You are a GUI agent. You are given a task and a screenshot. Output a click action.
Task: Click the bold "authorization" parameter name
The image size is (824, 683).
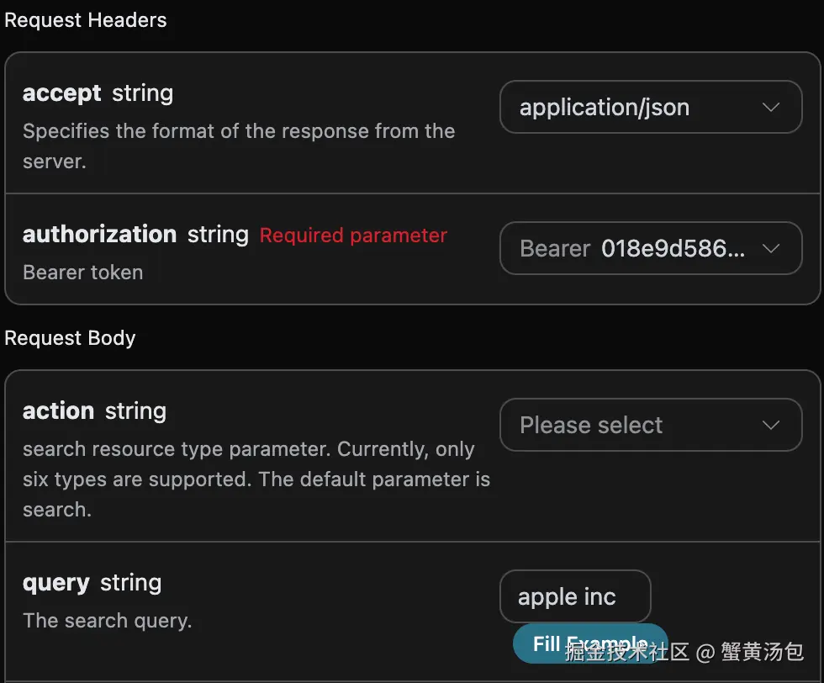(x=99, y=235)
